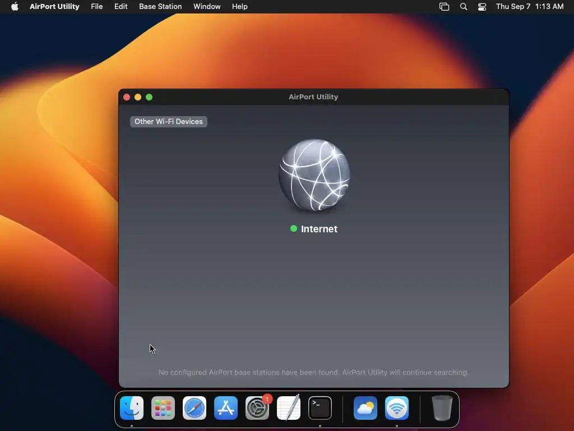Select the Internet globe icon

click(314, 175)
